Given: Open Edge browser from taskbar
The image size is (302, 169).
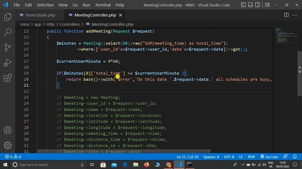Looking at the screenshot, I should (125, 165).
